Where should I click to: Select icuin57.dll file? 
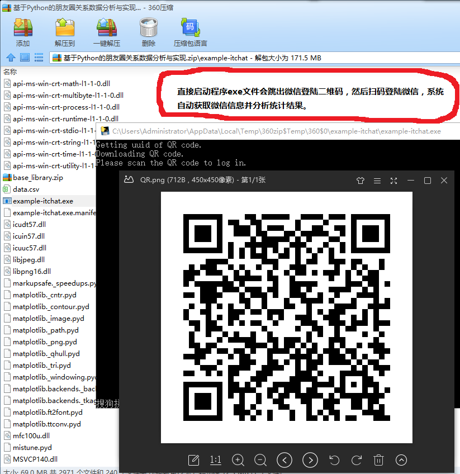[x=29, y=236]
